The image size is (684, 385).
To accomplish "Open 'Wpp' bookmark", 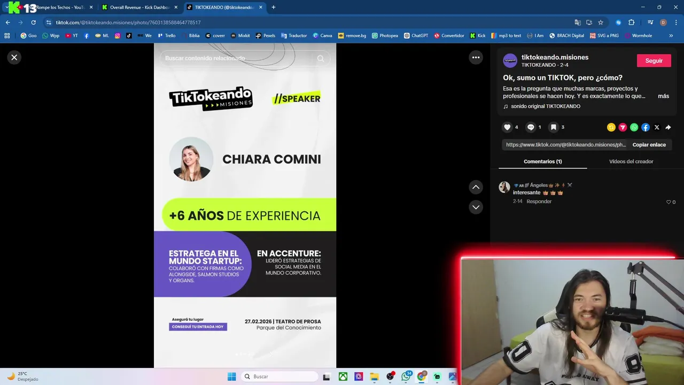I will click(51, 36).
